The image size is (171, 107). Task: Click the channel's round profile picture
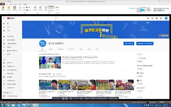pos(42,43)
